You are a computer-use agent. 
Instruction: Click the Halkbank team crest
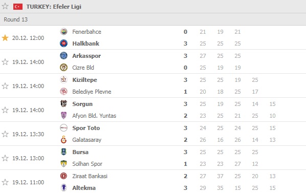click(63, 44)
